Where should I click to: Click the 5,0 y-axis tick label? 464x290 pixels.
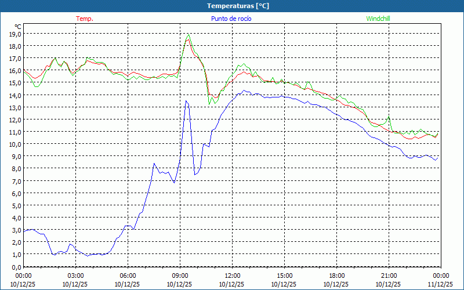(17, 205)
